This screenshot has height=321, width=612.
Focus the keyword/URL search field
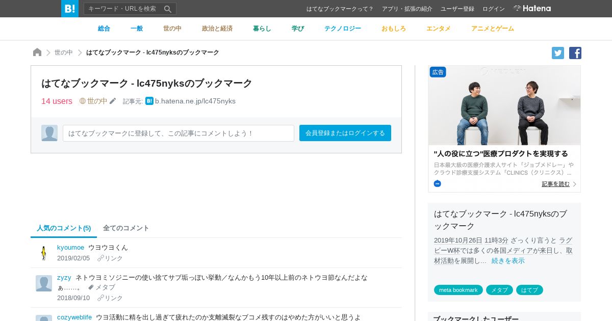(x=123, y=9)
